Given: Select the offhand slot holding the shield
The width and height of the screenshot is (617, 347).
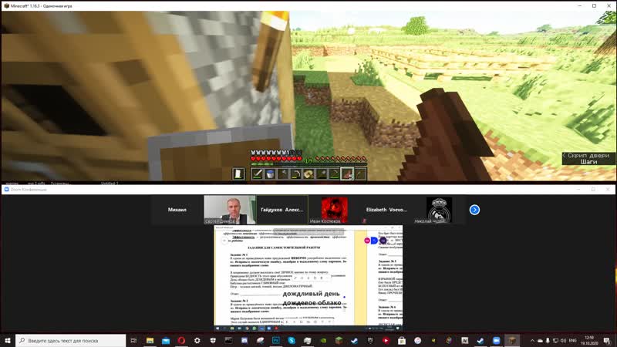Looking at the screenshot, I should point(238,173).
